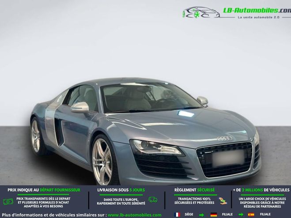Viewport: 291px width, 218px height.
Task: Click the SIÈGE label
Action: 189,214
